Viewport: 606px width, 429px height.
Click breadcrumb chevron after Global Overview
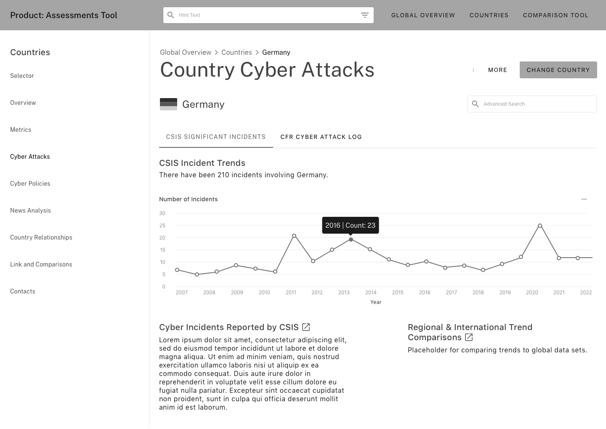coord(216,53)
